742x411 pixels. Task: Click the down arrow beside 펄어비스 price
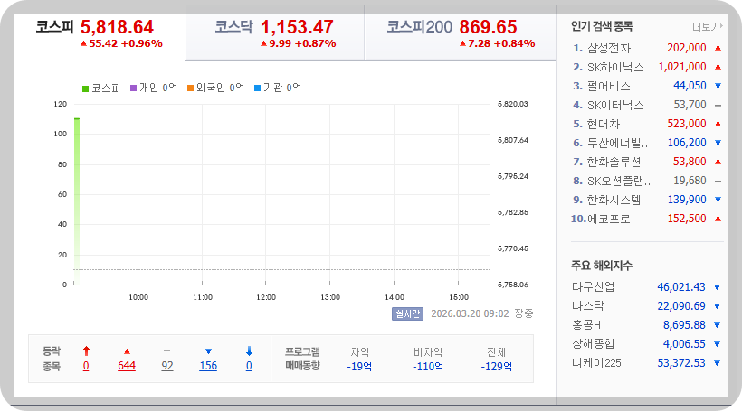tap(718, 86)
